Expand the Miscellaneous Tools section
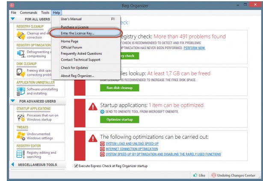 [13, 164]
